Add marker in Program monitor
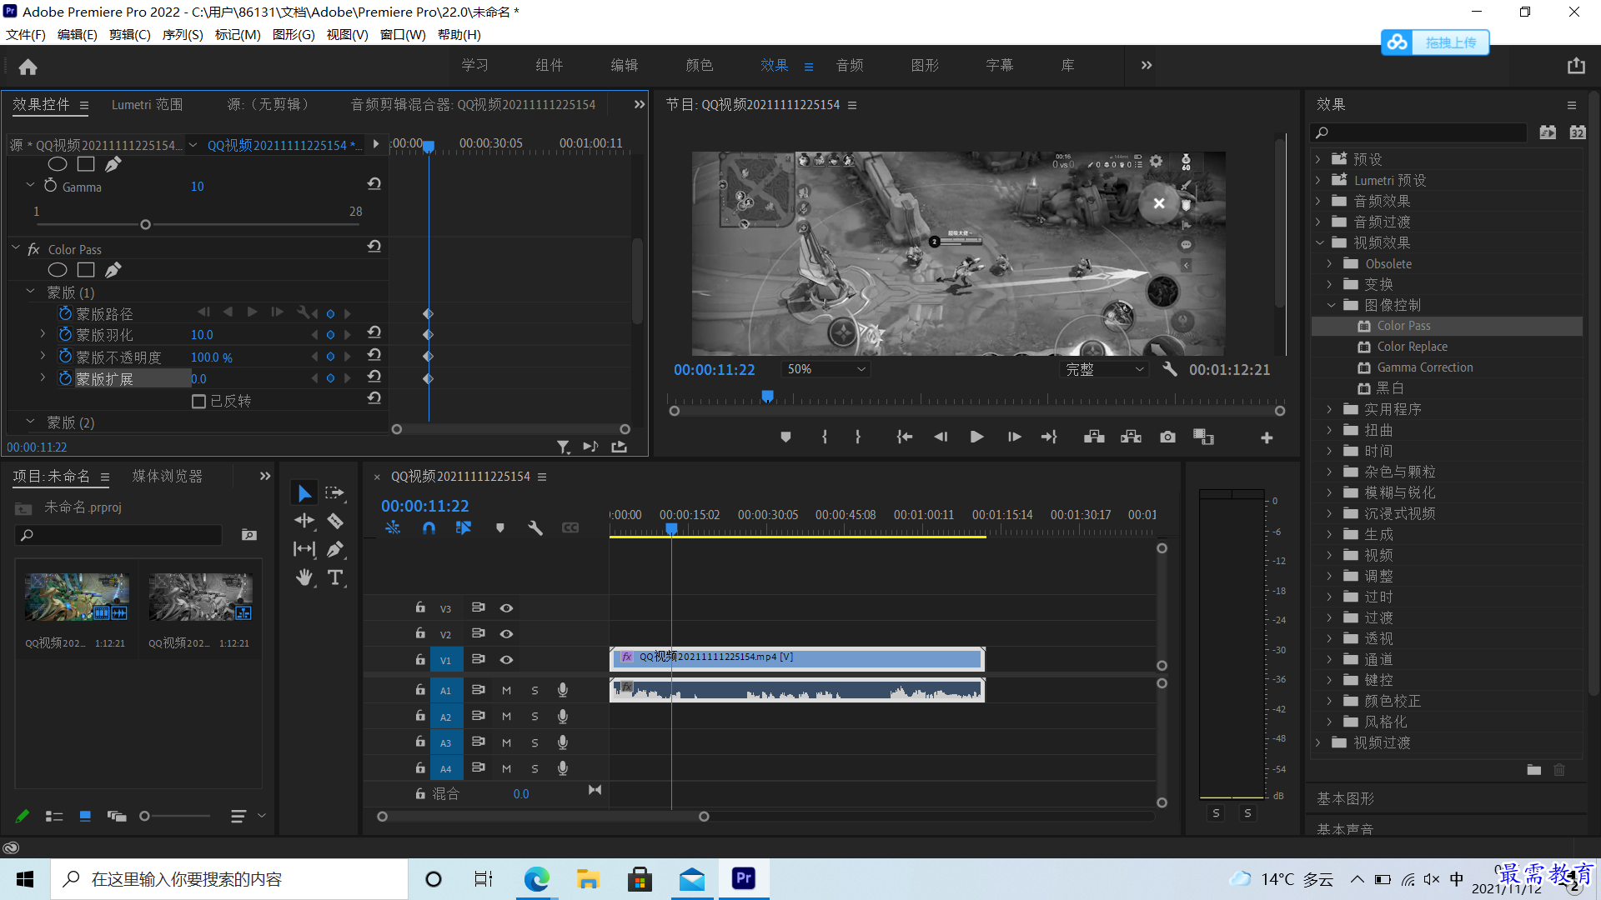This screenshot has width=1601, height=900. 785,437
